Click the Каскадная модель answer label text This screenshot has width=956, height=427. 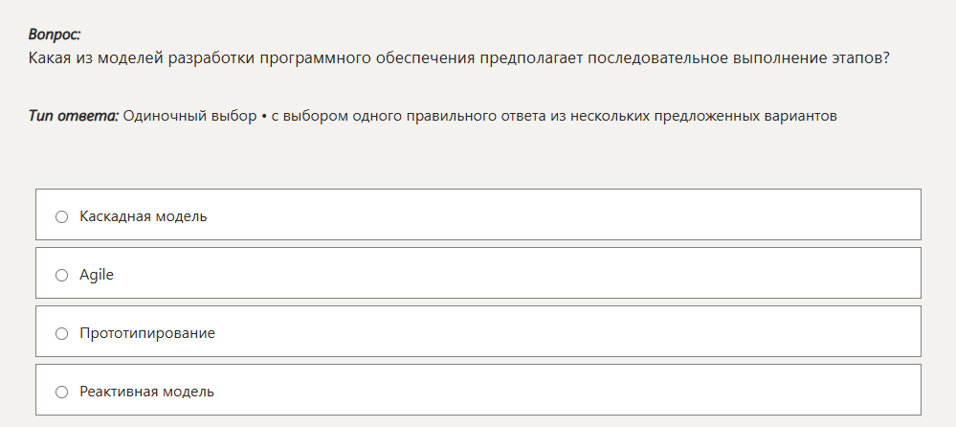click(x=144, y=216)
